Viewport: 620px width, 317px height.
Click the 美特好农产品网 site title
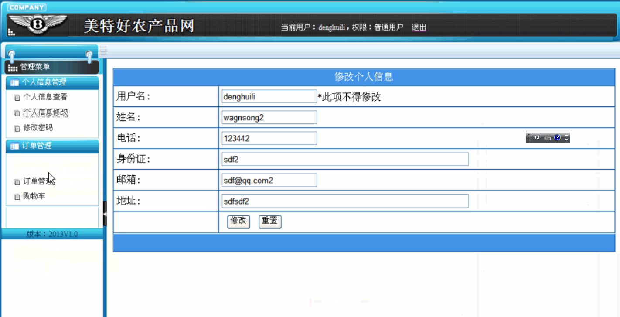[x=139, y=26]
